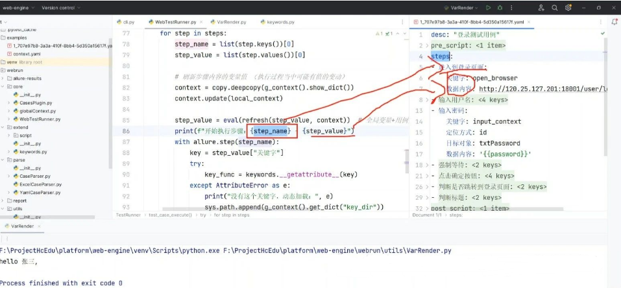Go to previous highlighted problem arrow

(x=397, y=34)
